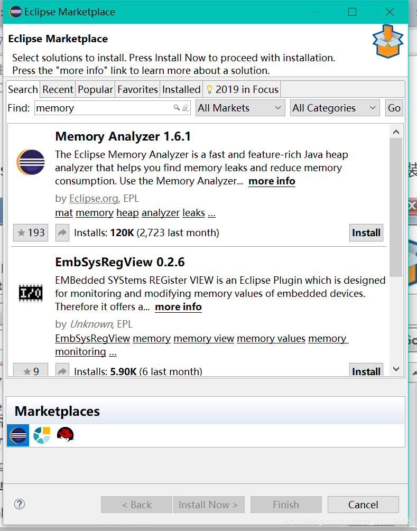Image resolution: width=417 pixels, height=531 pixels.
Task: Click the 'leaks' tag link
Action: click(194, 213)
